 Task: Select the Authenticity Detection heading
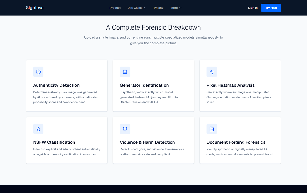coord(56,85)
